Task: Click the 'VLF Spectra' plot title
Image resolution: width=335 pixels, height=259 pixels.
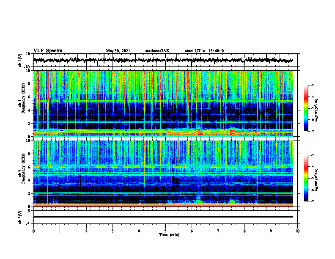Action: point(48,51)
